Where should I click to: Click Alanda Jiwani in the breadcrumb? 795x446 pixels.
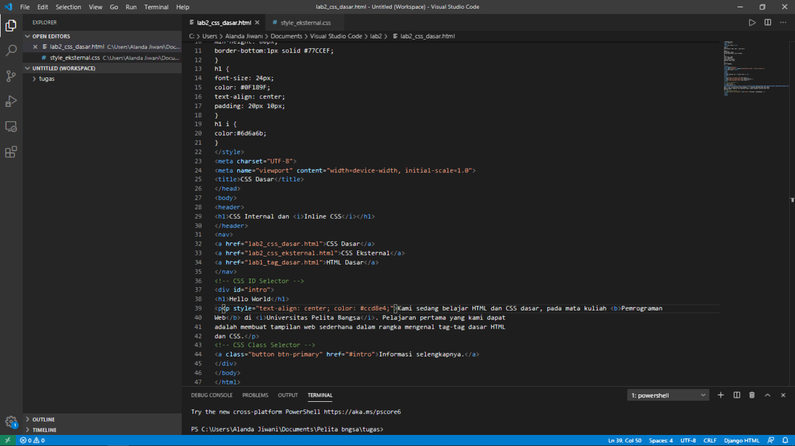[x=245, y=36]
